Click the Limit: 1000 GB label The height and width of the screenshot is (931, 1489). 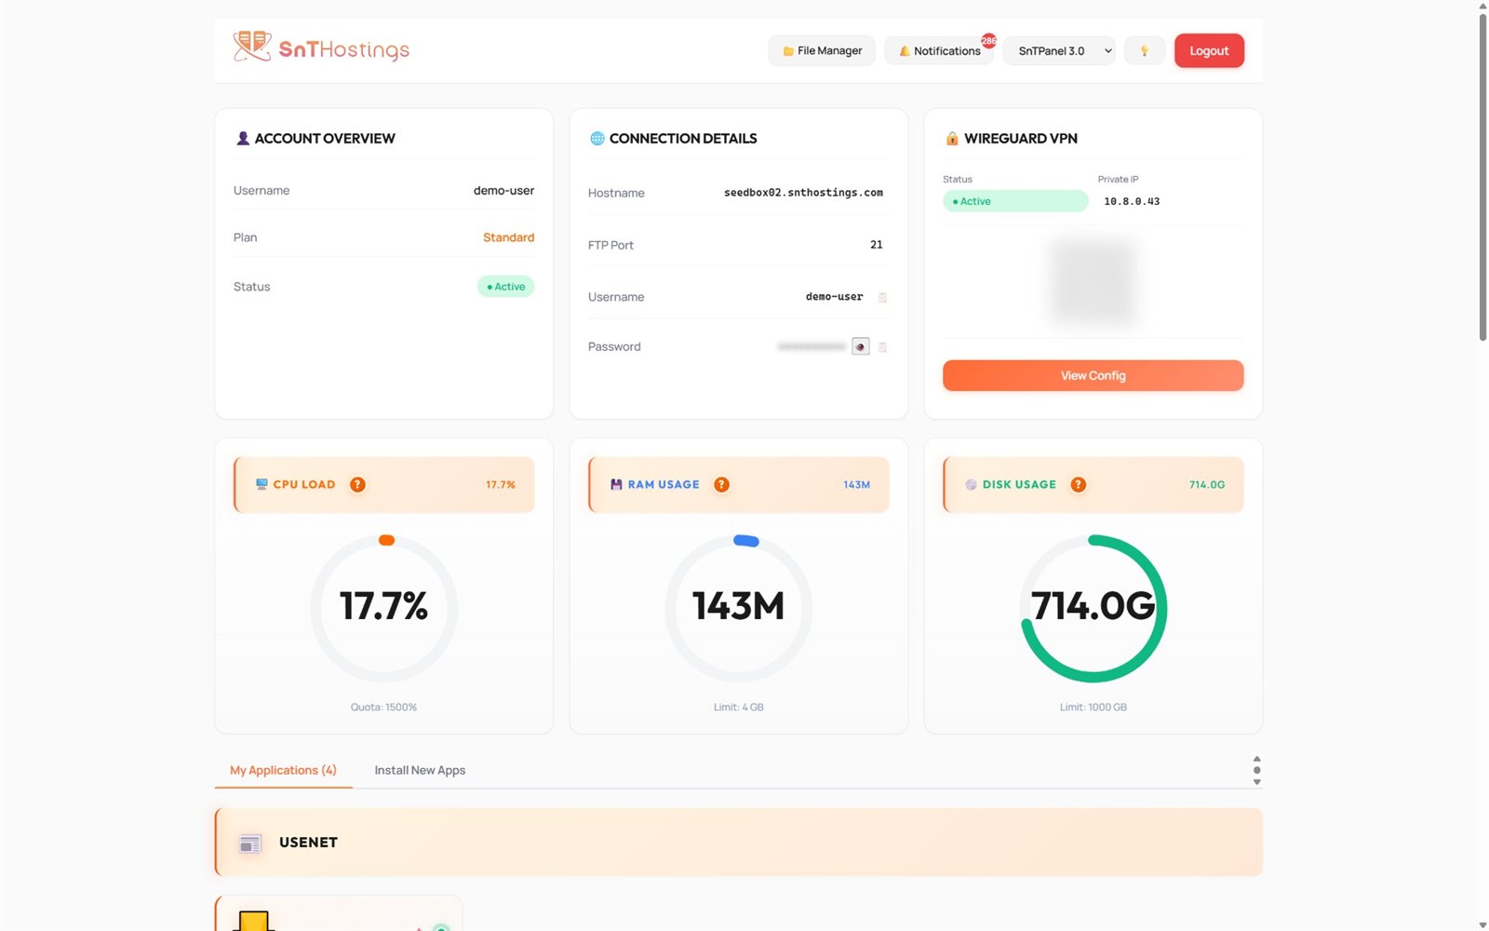coord(1093,708)
